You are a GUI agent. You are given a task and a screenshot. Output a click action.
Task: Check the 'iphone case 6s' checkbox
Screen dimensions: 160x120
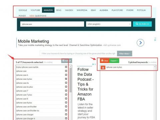point(66,83)
